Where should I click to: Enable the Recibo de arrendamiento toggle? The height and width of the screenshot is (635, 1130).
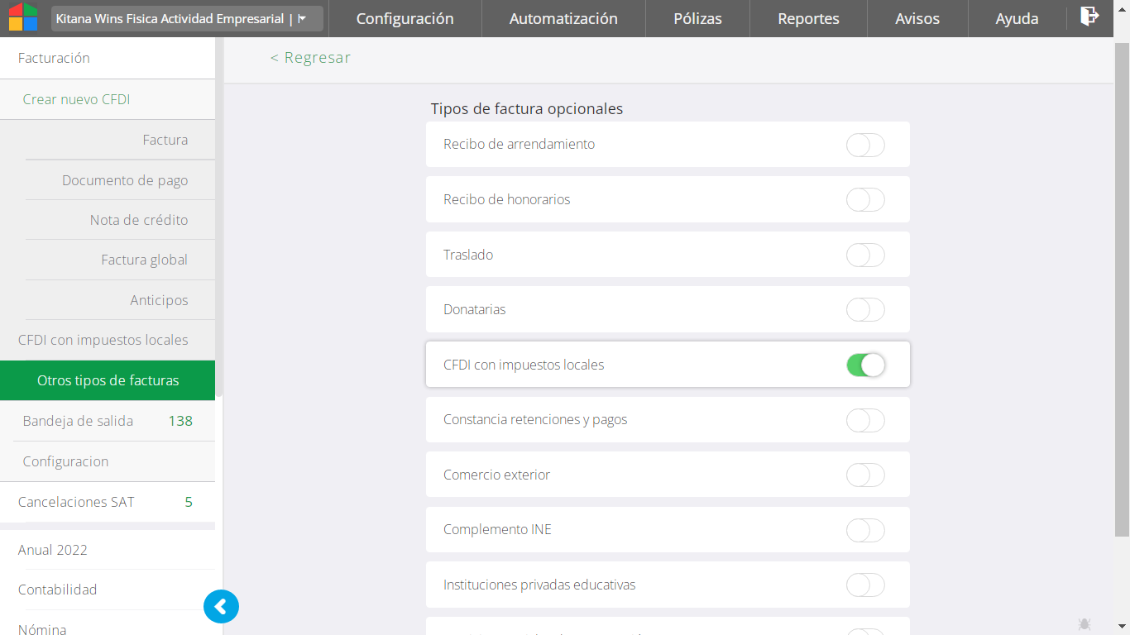coord(865,145)
